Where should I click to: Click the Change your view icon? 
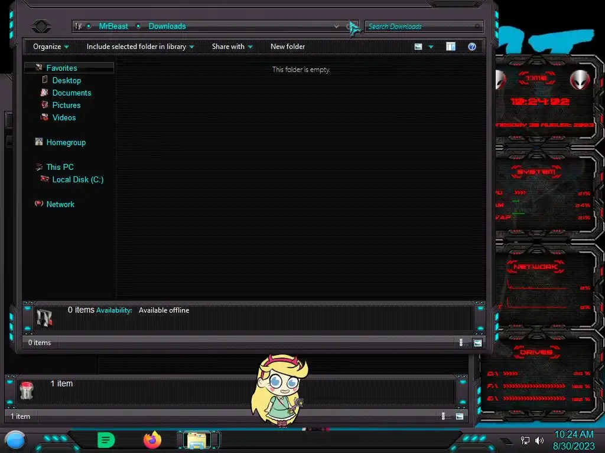[418, 47]
